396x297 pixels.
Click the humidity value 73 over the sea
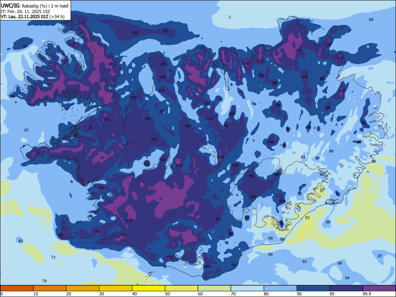[53, 257]
